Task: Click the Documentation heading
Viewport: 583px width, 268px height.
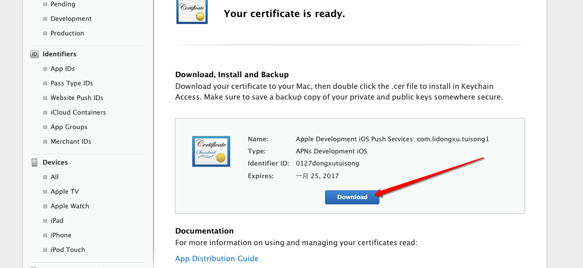Action: (x=205, y=231)
